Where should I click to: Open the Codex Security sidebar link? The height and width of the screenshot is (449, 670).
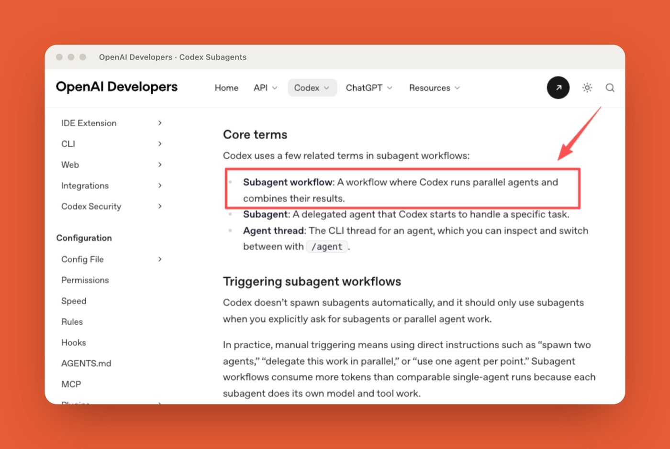click(x=91, y=207)
